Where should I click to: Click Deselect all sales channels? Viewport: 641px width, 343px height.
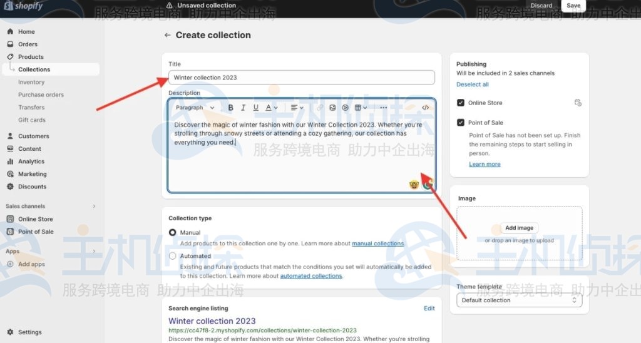[472, 84]
